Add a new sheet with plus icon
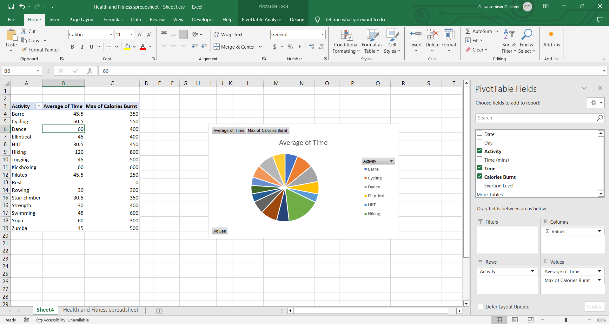The height and width of the screenshot is (324, 609). [159, 311]
